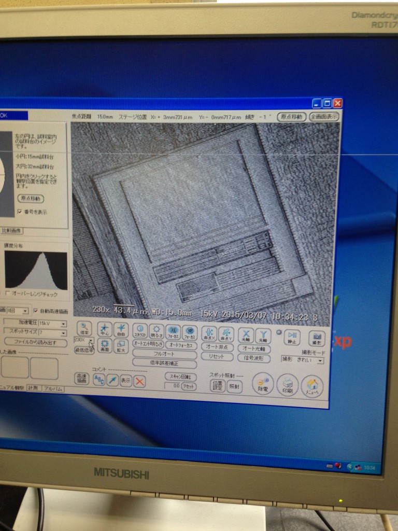Image resolution: width=398 pixels, height=531 pixels.
Task: Click the first empty saved-image thumbnail slot
Action: pos(15,368)
